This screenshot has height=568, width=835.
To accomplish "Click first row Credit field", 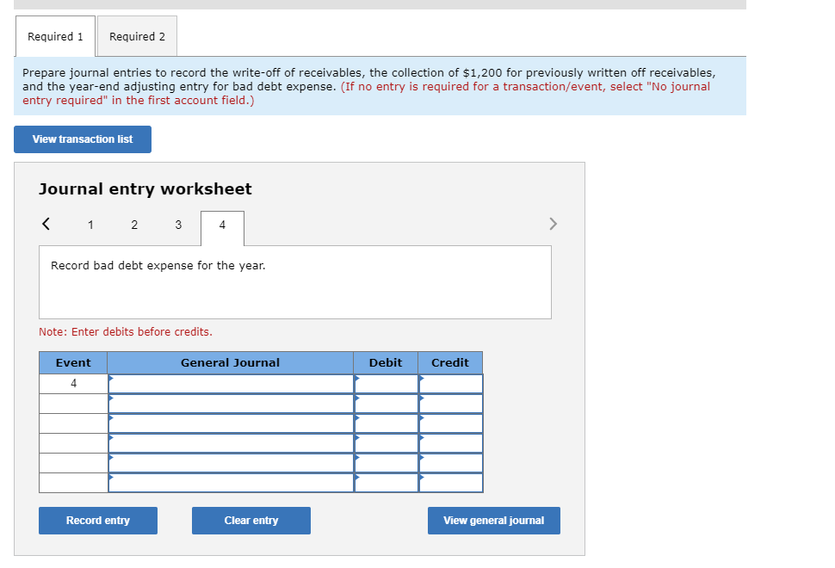I will click(x=450, y=384).
